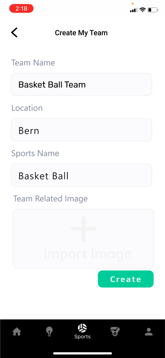
Task: Tap the Sports label in bottom bar
Action: tap(82, 336)
